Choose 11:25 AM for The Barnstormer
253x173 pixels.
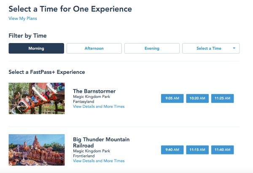pos(222,98)
